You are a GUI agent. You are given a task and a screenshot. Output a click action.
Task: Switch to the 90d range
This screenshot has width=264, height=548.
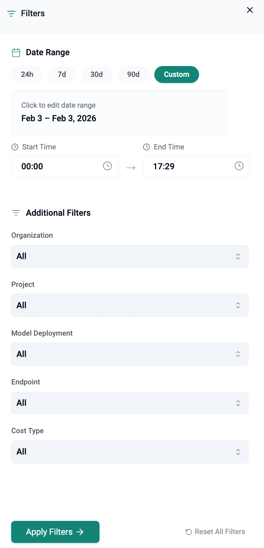click(x=133, y=75)
